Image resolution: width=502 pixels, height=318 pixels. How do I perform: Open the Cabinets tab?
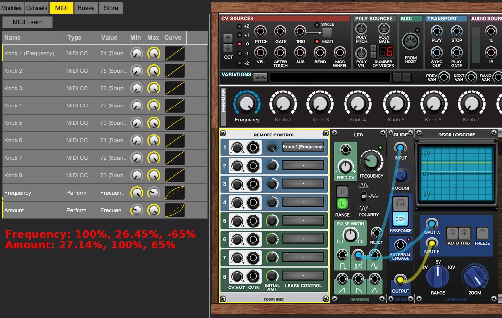36,8
